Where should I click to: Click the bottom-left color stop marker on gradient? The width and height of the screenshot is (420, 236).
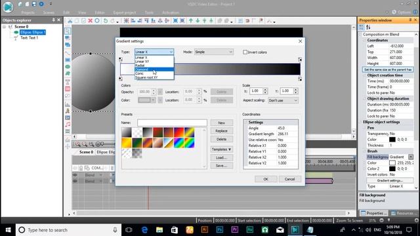point(121,79)
